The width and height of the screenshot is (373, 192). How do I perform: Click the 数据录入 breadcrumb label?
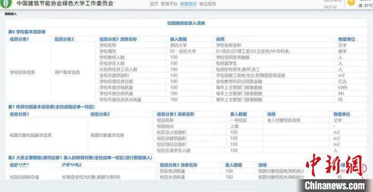[11, 14]
